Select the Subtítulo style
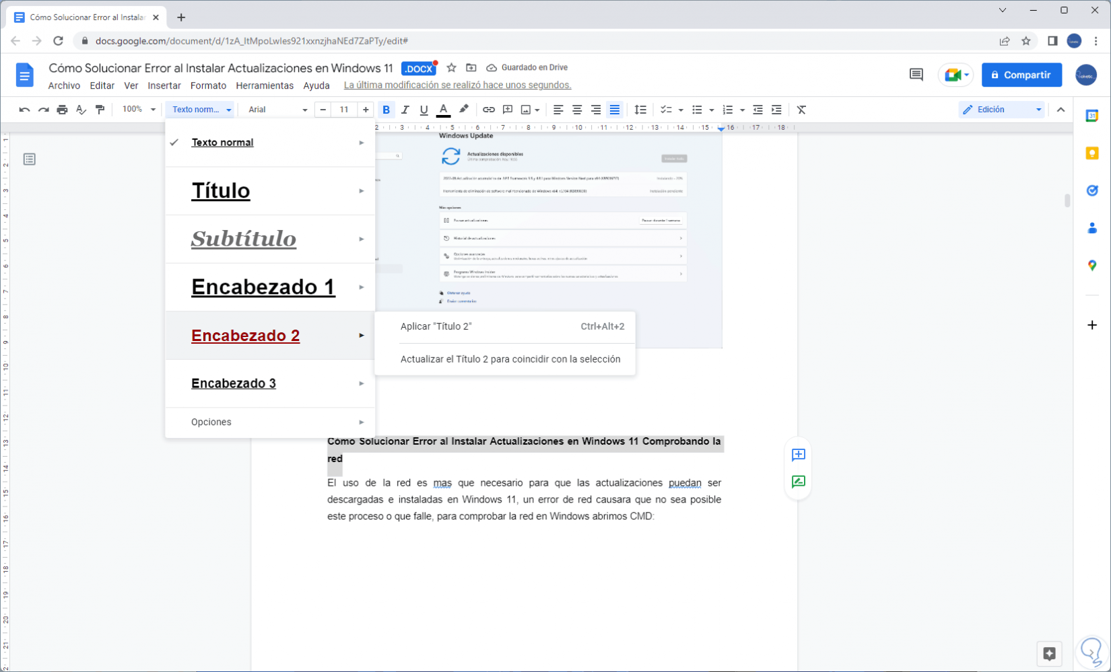 270,239
